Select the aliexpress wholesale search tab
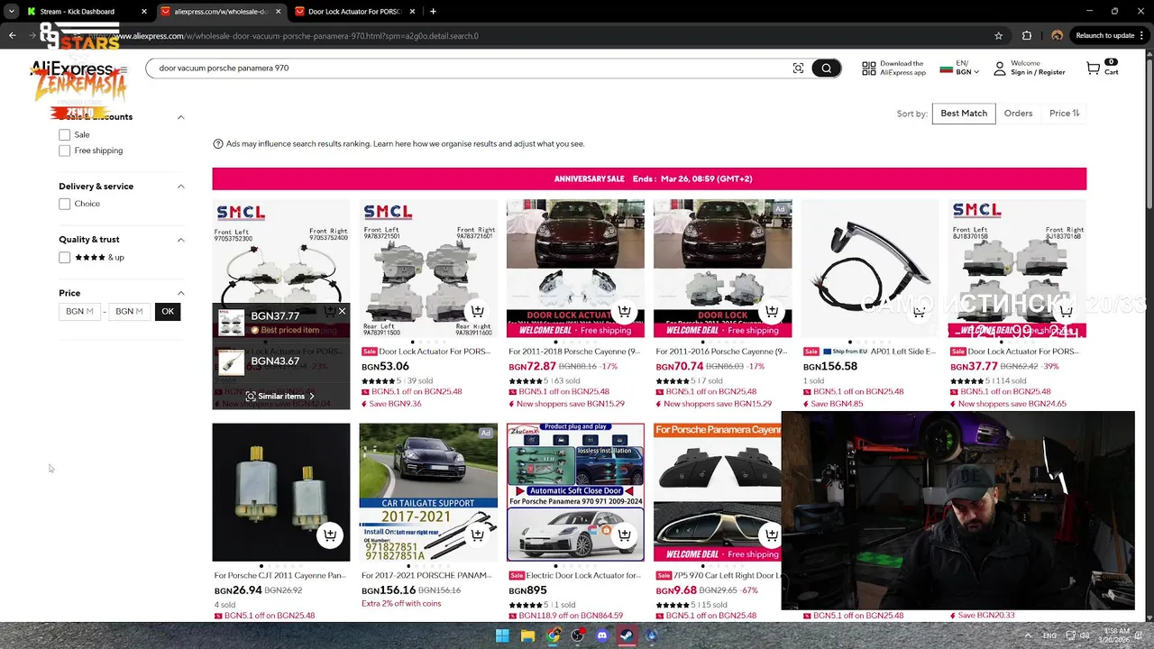The height and width of the screenshot is (649, 1154). pos(220,12)
